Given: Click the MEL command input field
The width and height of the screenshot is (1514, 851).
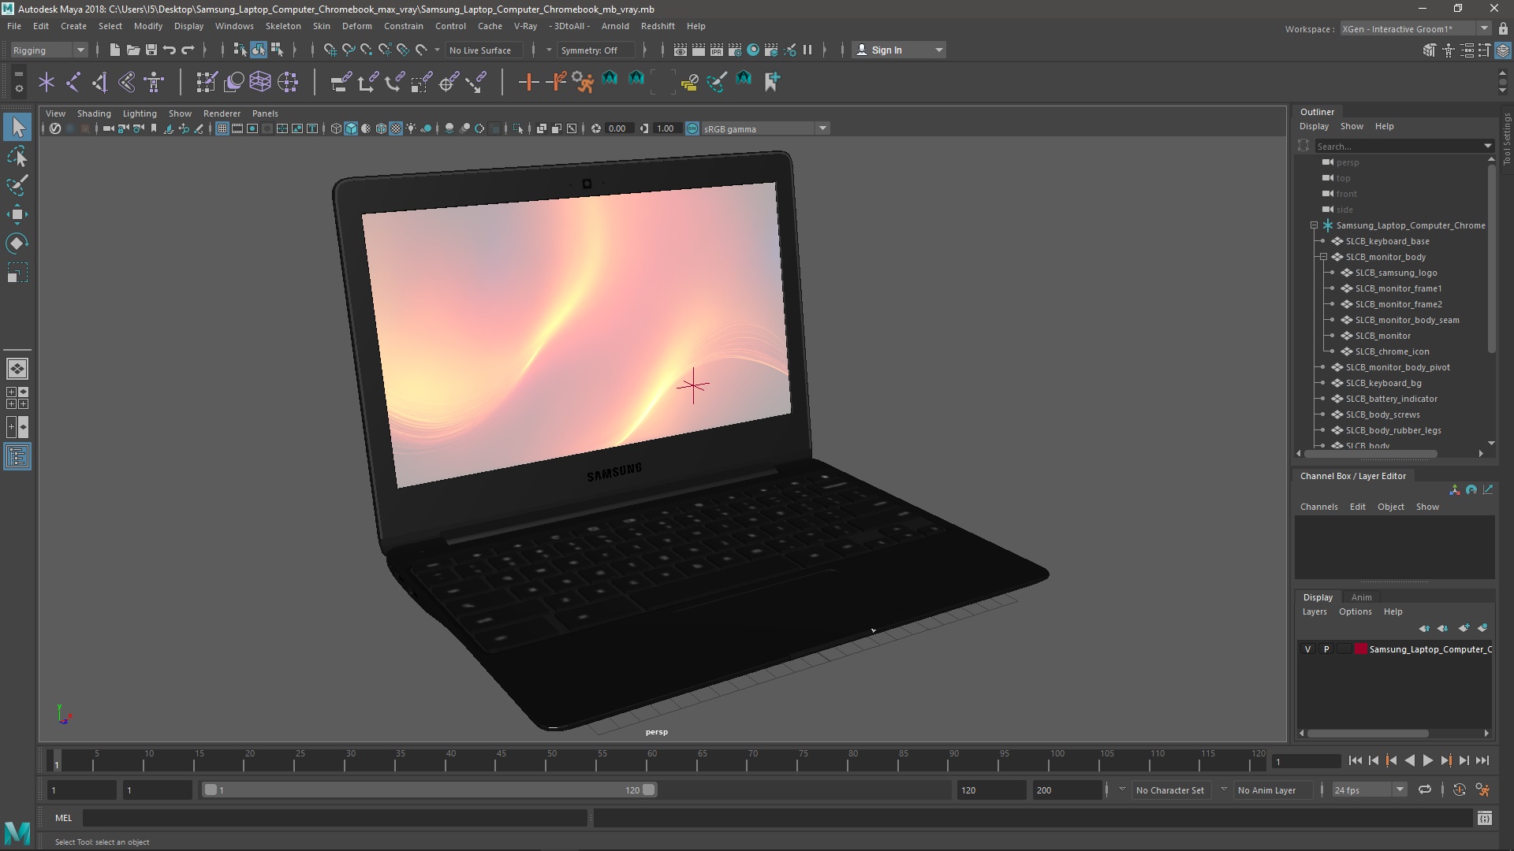Looking at the screenshot, I should [335, 818].
